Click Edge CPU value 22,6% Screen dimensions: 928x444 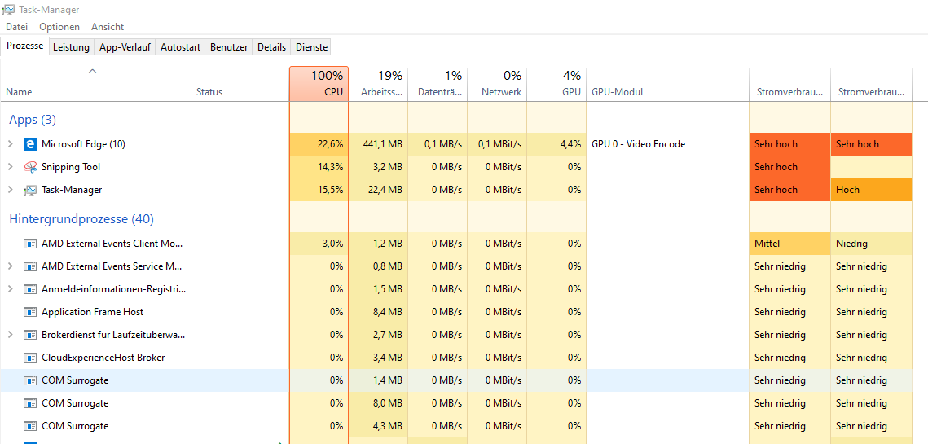(x=319, y=144)
